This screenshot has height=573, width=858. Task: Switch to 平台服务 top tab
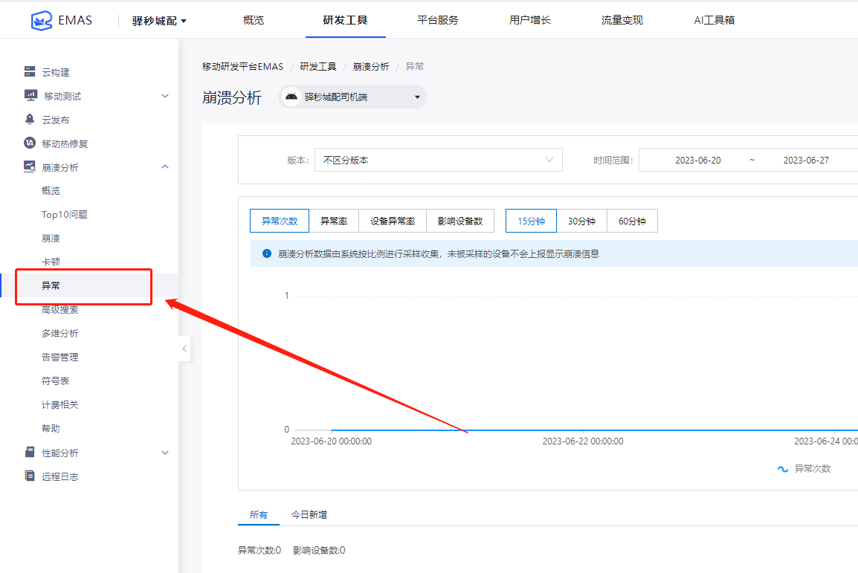coord(438,20)
